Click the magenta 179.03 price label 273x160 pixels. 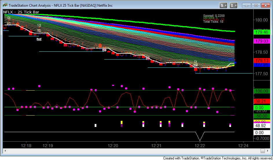click(x=262, y=42)
